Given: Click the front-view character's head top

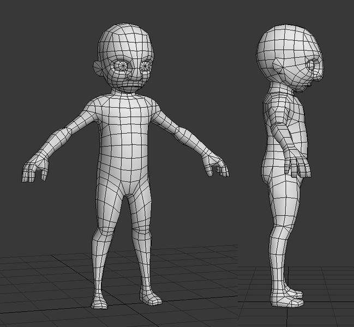Looking at the screenshot, I should (124, 27).
